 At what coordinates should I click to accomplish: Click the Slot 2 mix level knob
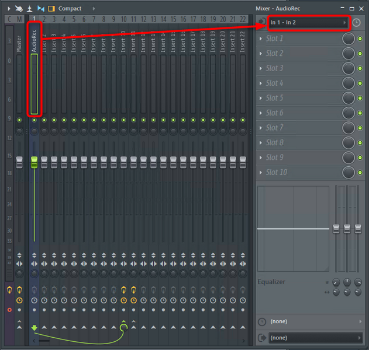click(349, 54)
